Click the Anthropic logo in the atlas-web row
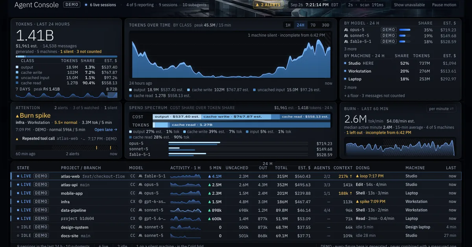Screen dimensions: 472x247 coord(140,176)
